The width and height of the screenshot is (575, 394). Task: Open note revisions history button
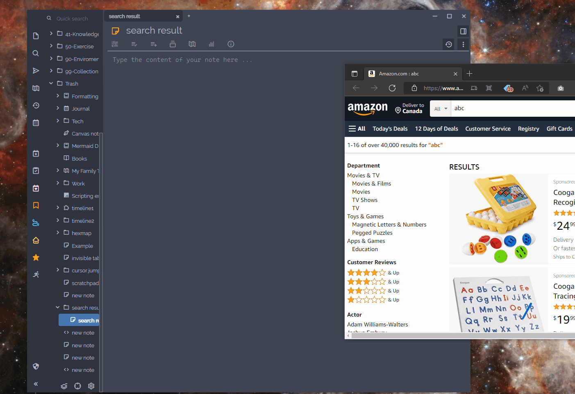pyautogui.click(x=449, y=44)
